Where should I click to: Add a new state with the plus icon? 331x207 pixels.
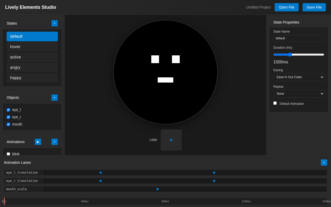coord(55,23)
